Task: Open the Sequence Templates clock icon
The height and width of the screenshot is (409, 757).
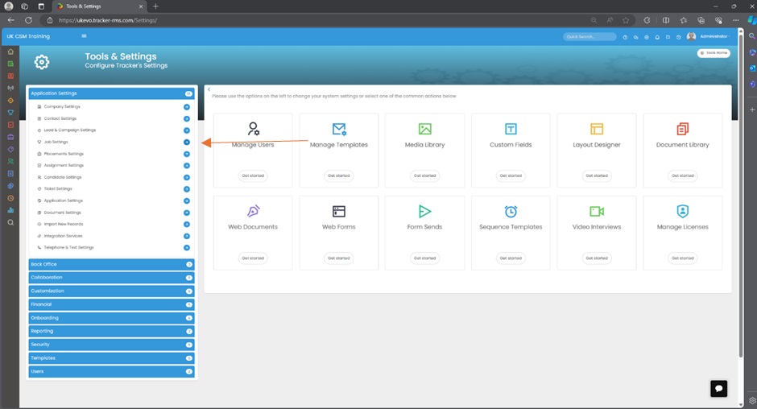Action: 511,211
